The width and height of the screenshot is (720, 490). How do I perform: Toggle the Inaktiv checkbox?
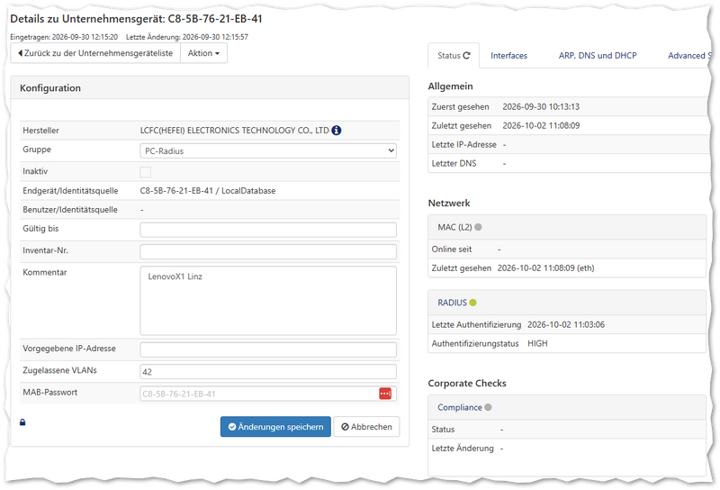(146, 172)
